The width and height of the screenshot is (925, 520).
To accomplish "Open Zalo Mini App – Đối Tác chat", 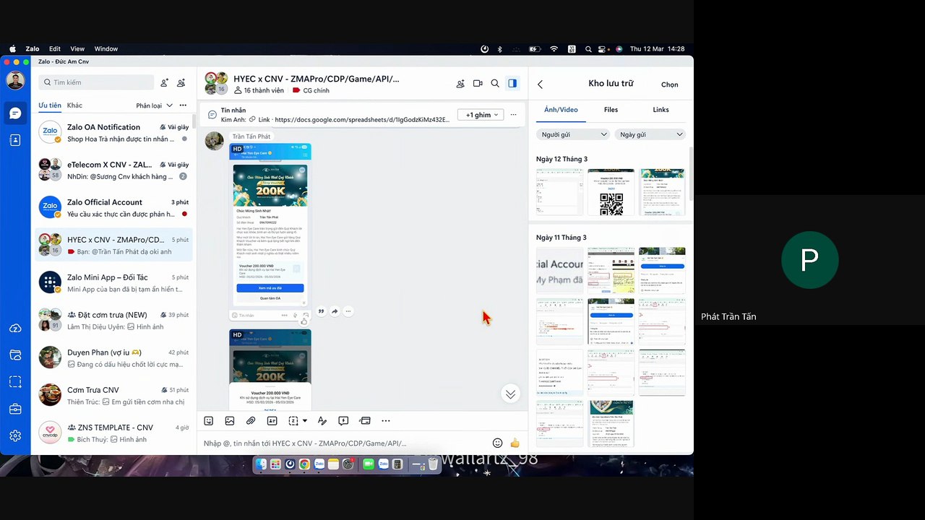I will (113, 283).
